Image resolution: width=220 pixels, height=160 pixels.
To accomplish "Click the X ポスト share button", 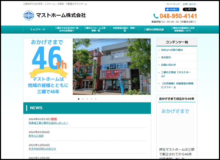I will 189,9.
